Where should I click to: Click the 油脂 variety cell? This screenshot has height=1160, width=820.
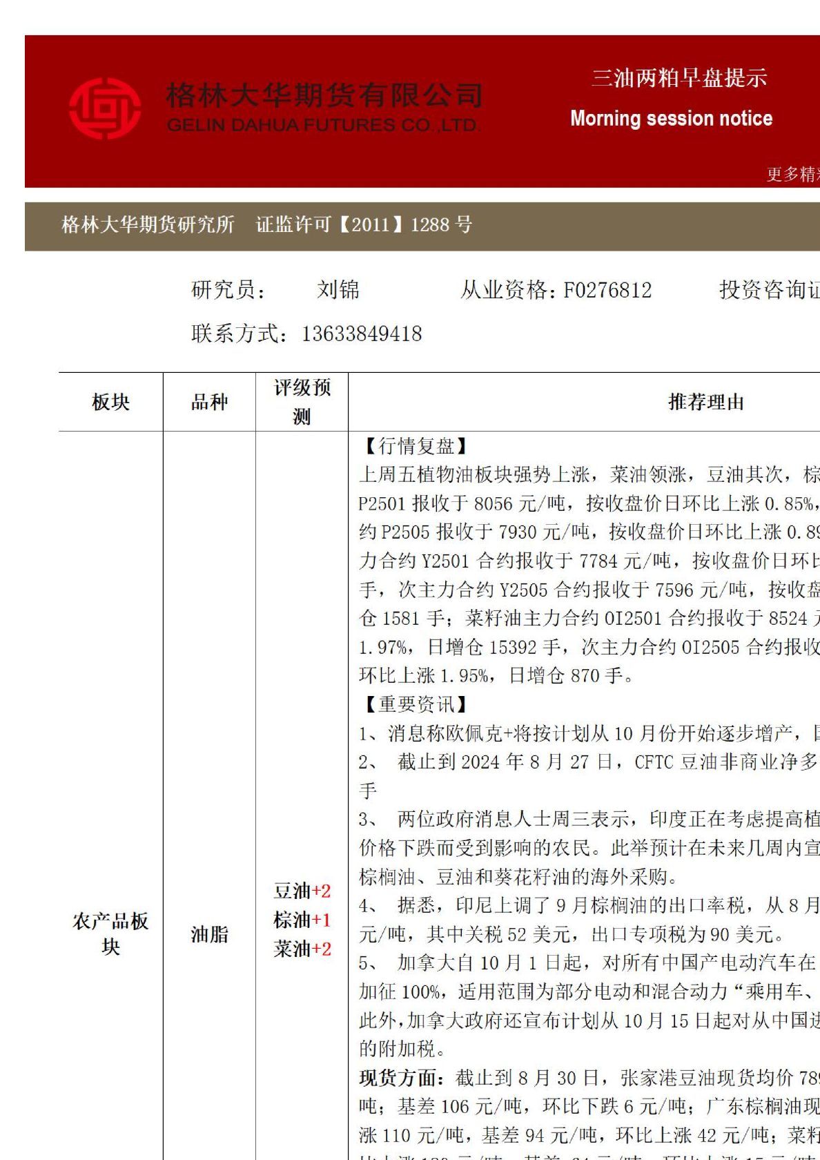(209, 934)
